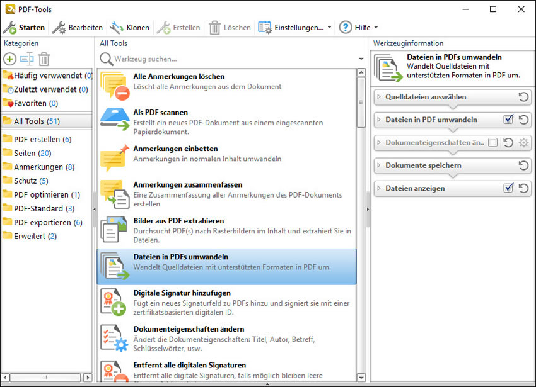536x387 pixels.
Task: Click the Starten toolbar button
Action: coord(24,28)
